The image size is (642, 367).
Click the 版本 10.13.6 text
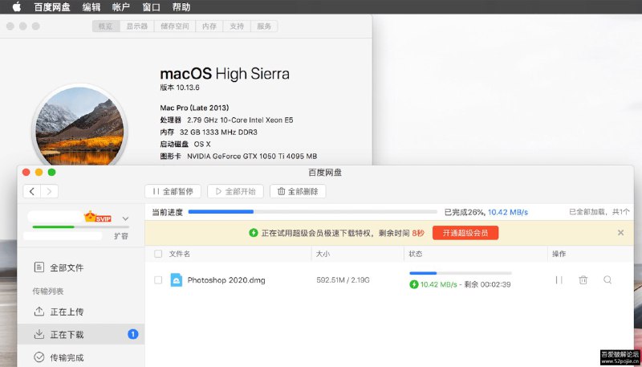click(180, 88)
